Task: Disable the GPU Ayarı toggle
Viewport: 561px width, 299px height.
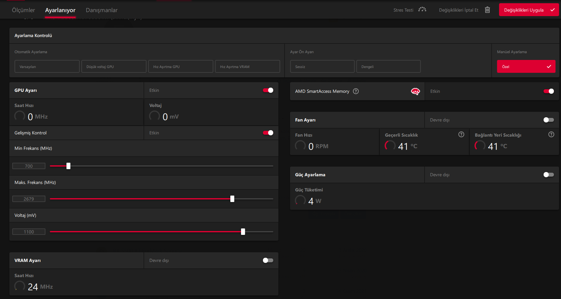Action: point(268,90)
